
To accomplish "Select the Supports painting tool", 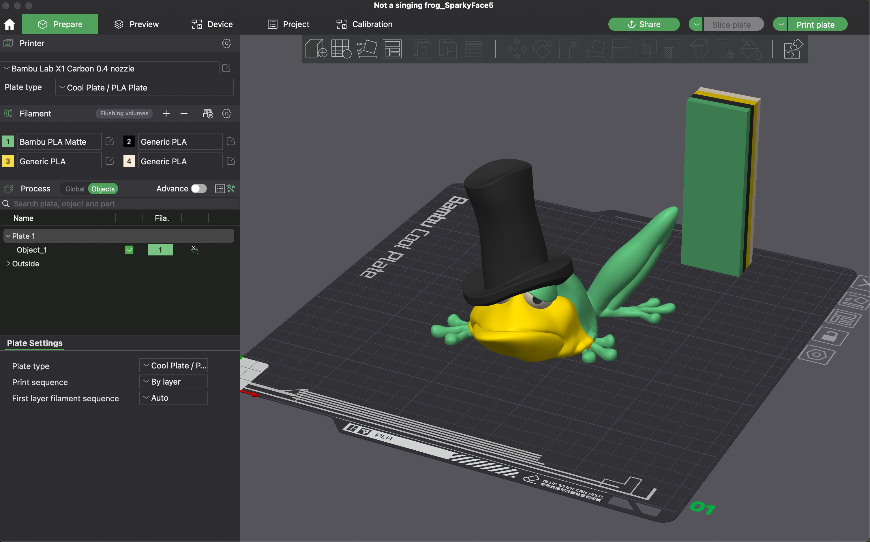I will tap(672, 49).
